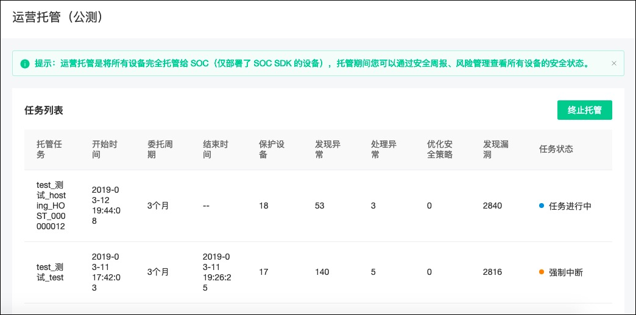
Task: Click vulnerabilities value 2816
Action: coord(492,272)
